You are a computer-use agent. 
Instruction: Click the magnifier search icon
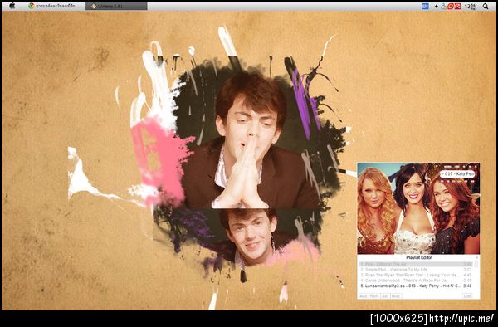tap(486, 6)
